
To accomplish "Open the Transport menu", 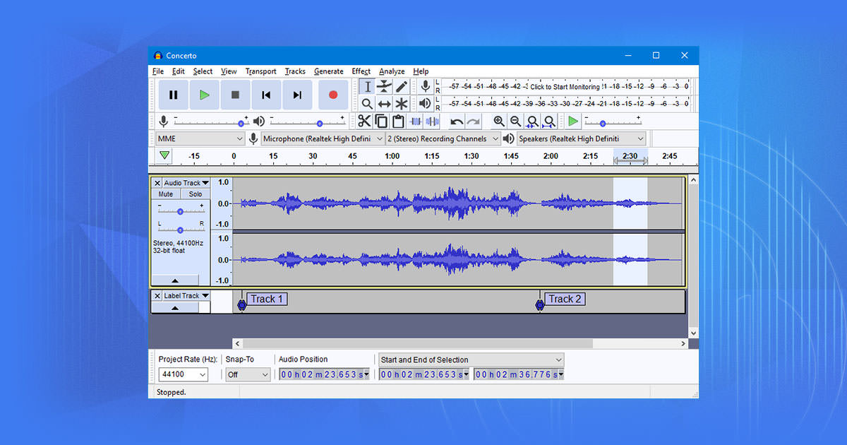I will [x=261, y=71].
